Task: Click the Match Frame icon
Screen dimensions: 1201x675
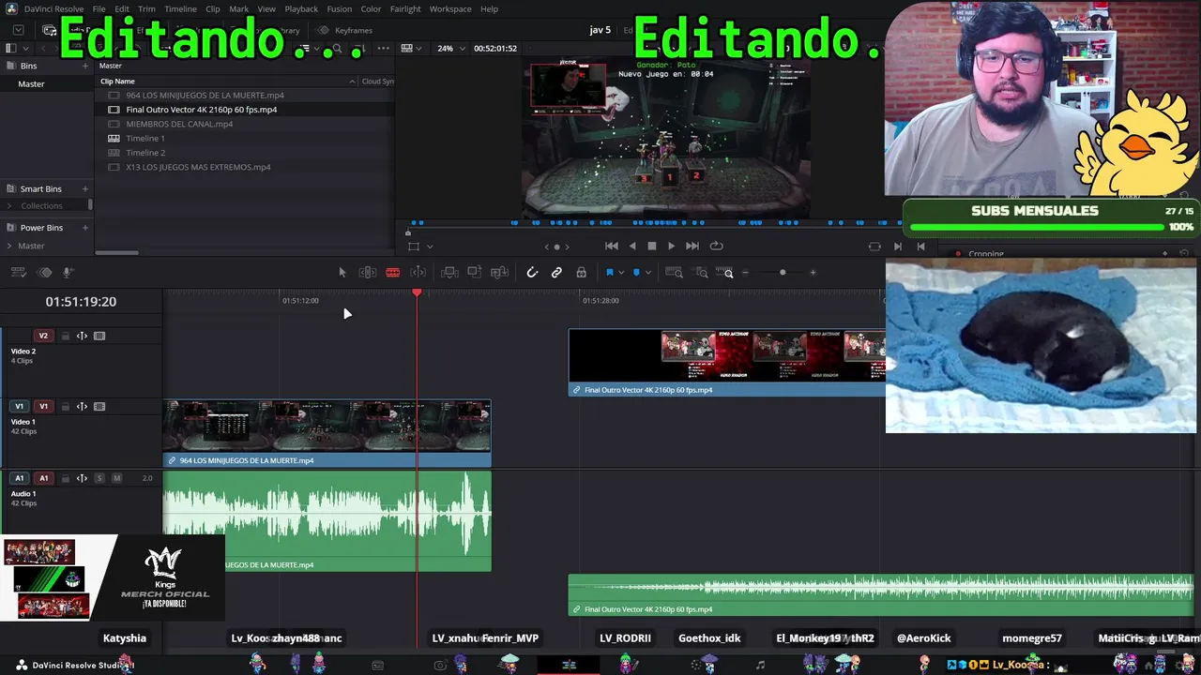Action: click(874, 247)
